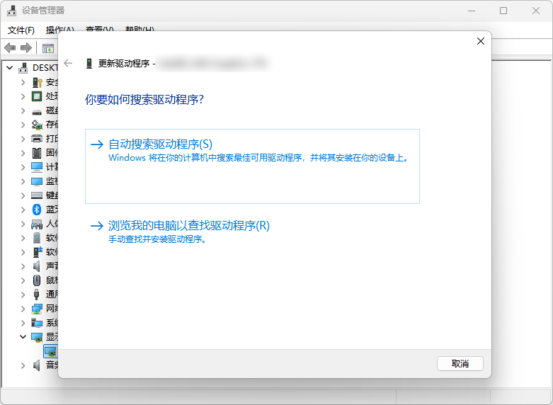This screenshot has height=405, width=553.
Task: Open the 文件(F) menu
Action: pyautogui.click(x=21, y=30)
